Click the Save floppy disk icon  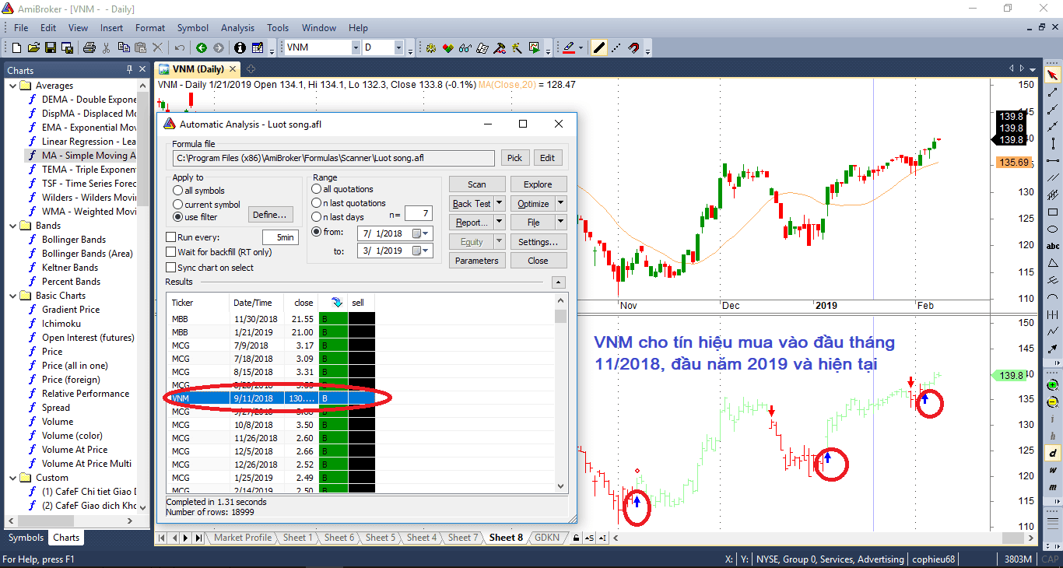(x=51, y=47)
